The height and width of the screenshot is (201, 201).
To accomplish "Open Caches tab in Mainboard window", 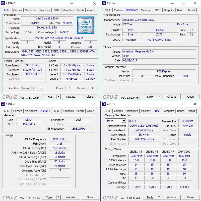I will (118, 10).
